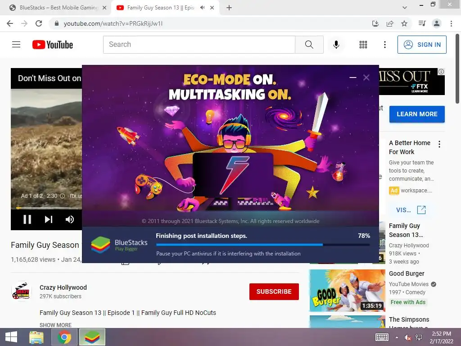Open ad info icon beside Ad 1 of 2
Screen dimensions: 461x346
click(62, 196)
